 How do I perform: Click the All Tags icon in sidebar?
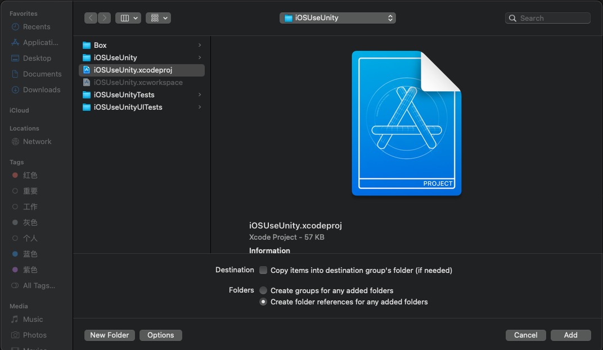[x=15, y=285]
